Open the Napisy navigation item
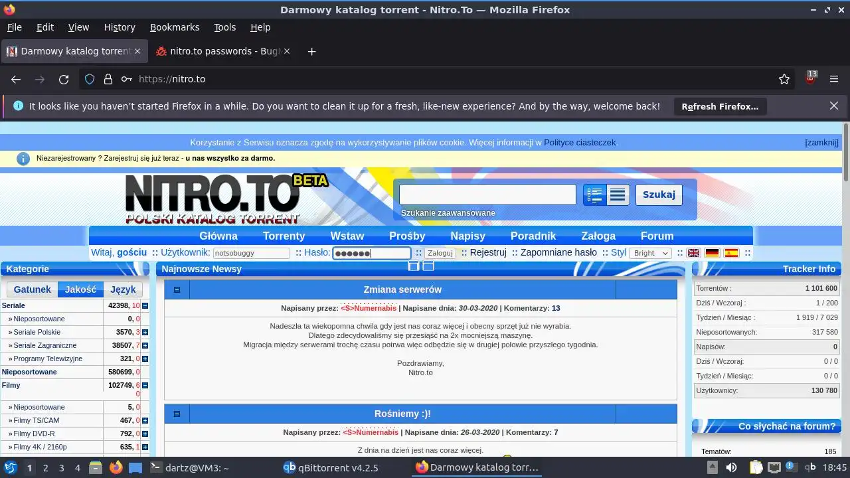850x478 pixels. point(468,236)
